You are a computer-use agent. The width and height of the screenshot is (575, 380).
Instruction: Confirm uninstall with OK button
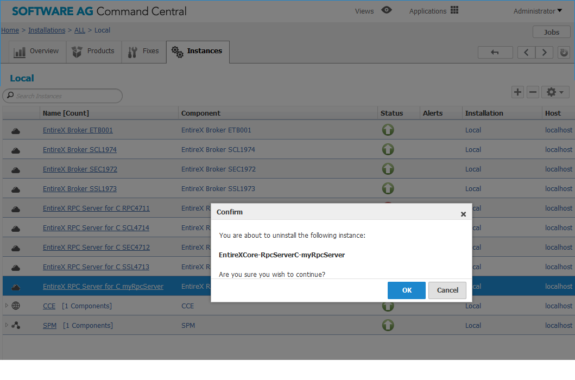[406, 290]
